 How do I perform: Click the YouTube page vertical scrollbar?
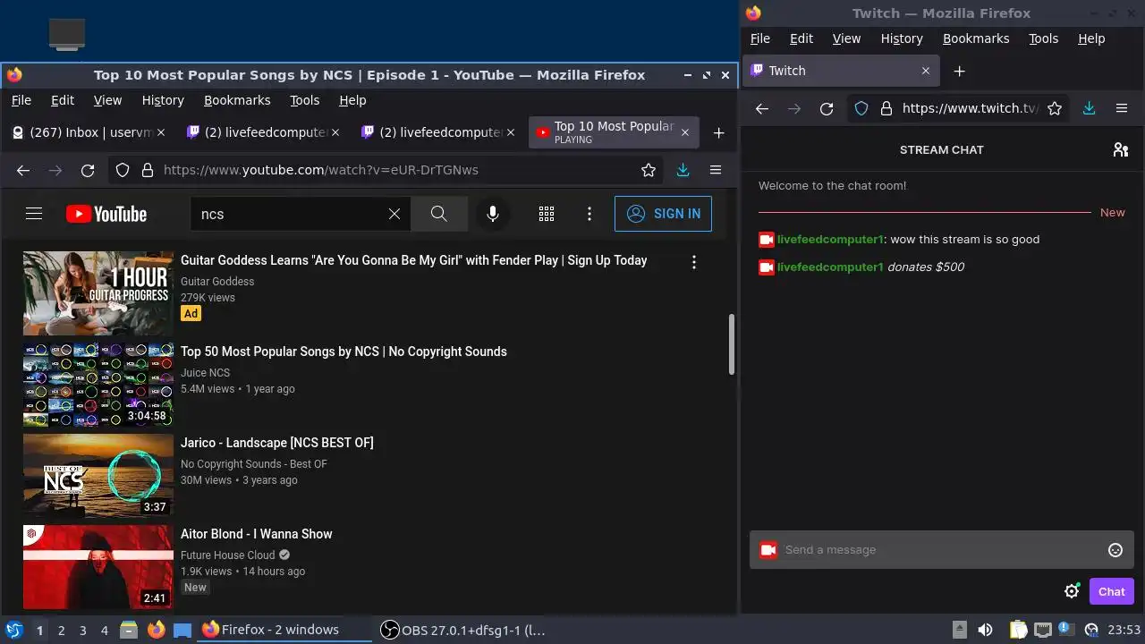tap(732, 344)
